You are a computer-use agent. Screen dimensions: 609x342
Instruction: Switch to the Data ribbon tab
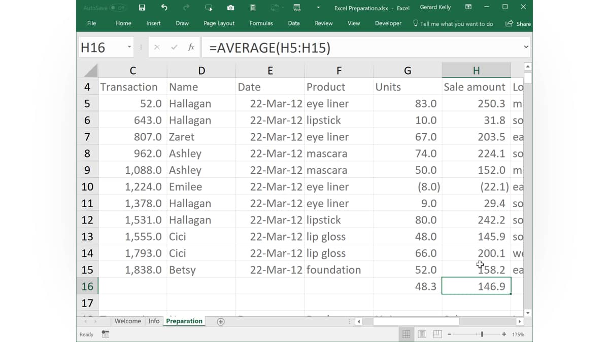point(294,23)
